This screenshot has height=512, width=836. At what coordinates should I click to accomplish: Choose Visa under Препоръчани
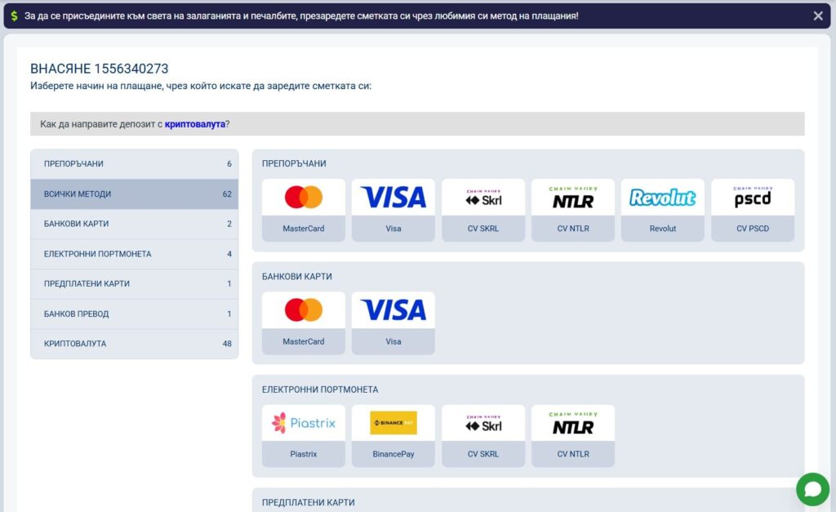coord(394,210)
